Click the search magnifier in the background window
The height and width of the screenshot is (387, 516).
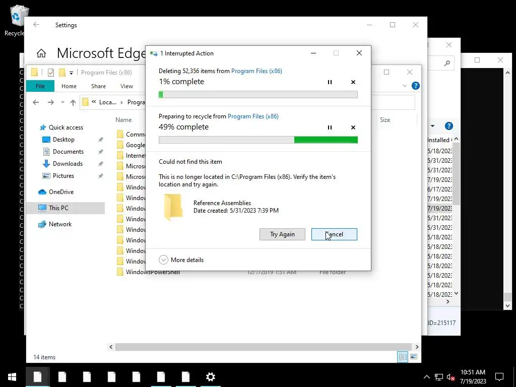click(x=447, y=63)
